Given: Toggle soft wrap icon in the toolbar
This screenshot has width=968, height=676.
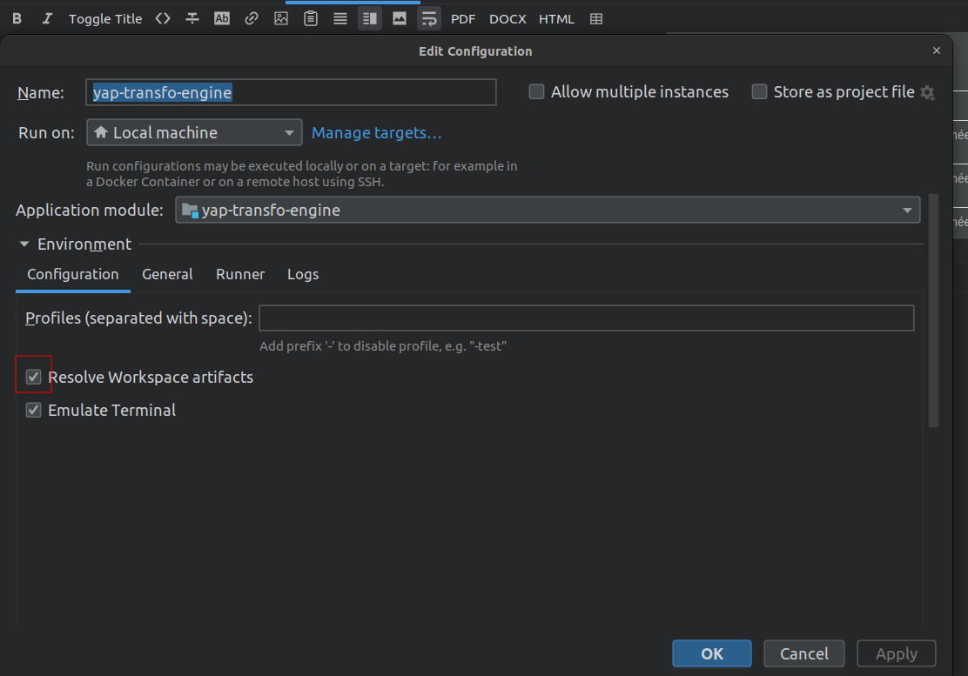Looking at the screenshot, I should click(429, 18).
